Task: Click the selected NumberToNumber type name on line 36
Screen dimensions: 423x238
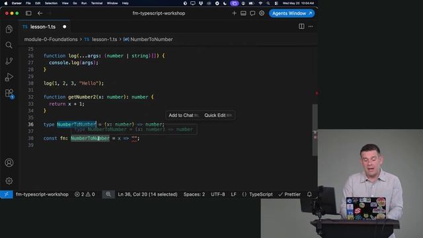Action: point(77,124)
